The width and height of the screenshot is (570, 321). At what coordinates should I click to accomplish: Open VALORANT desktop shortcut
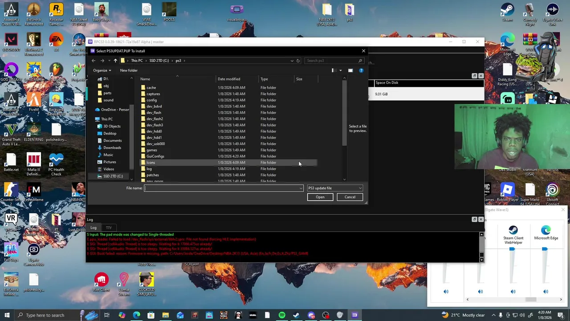pos(11,42)
